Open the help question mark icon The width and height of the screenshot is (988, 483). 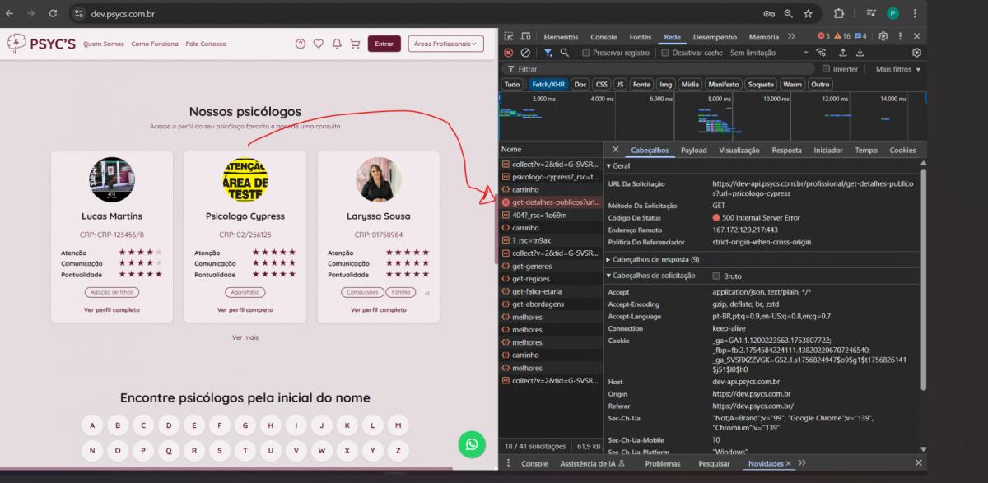(x=301, y=44)
